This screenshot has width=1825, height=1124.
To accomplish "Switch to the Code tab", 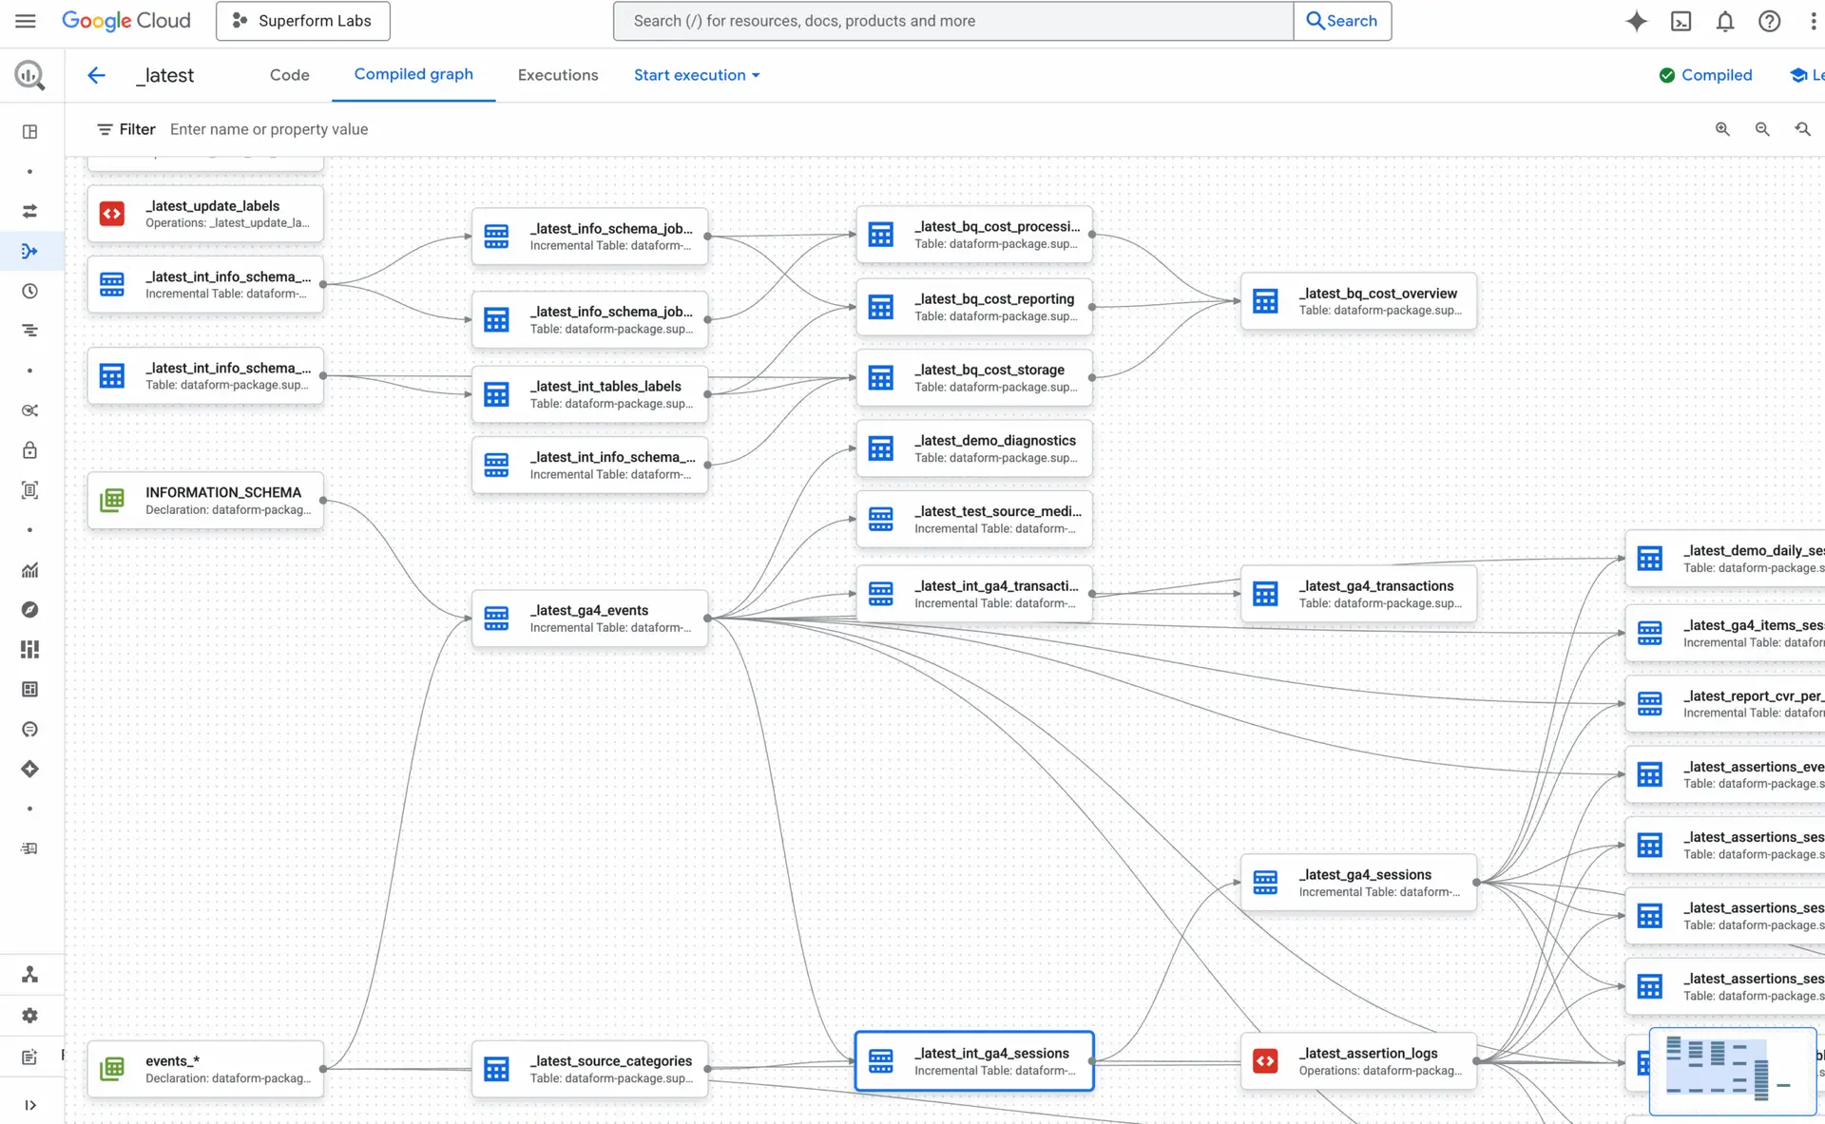I will coord(289,75).
